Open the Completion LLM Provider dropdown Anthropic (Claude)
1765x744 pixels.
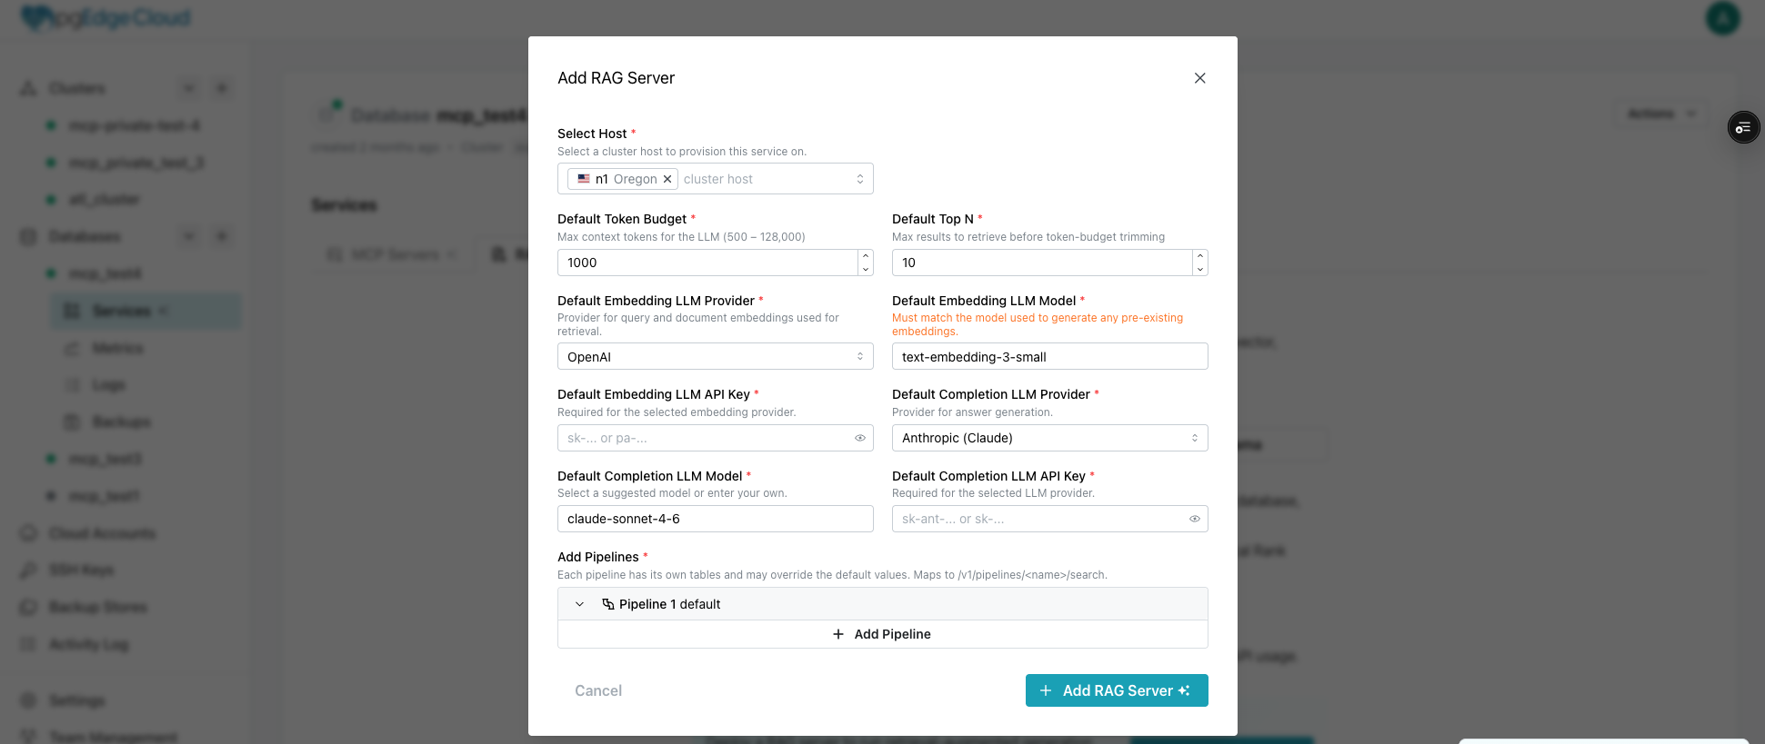point(1049,438)
